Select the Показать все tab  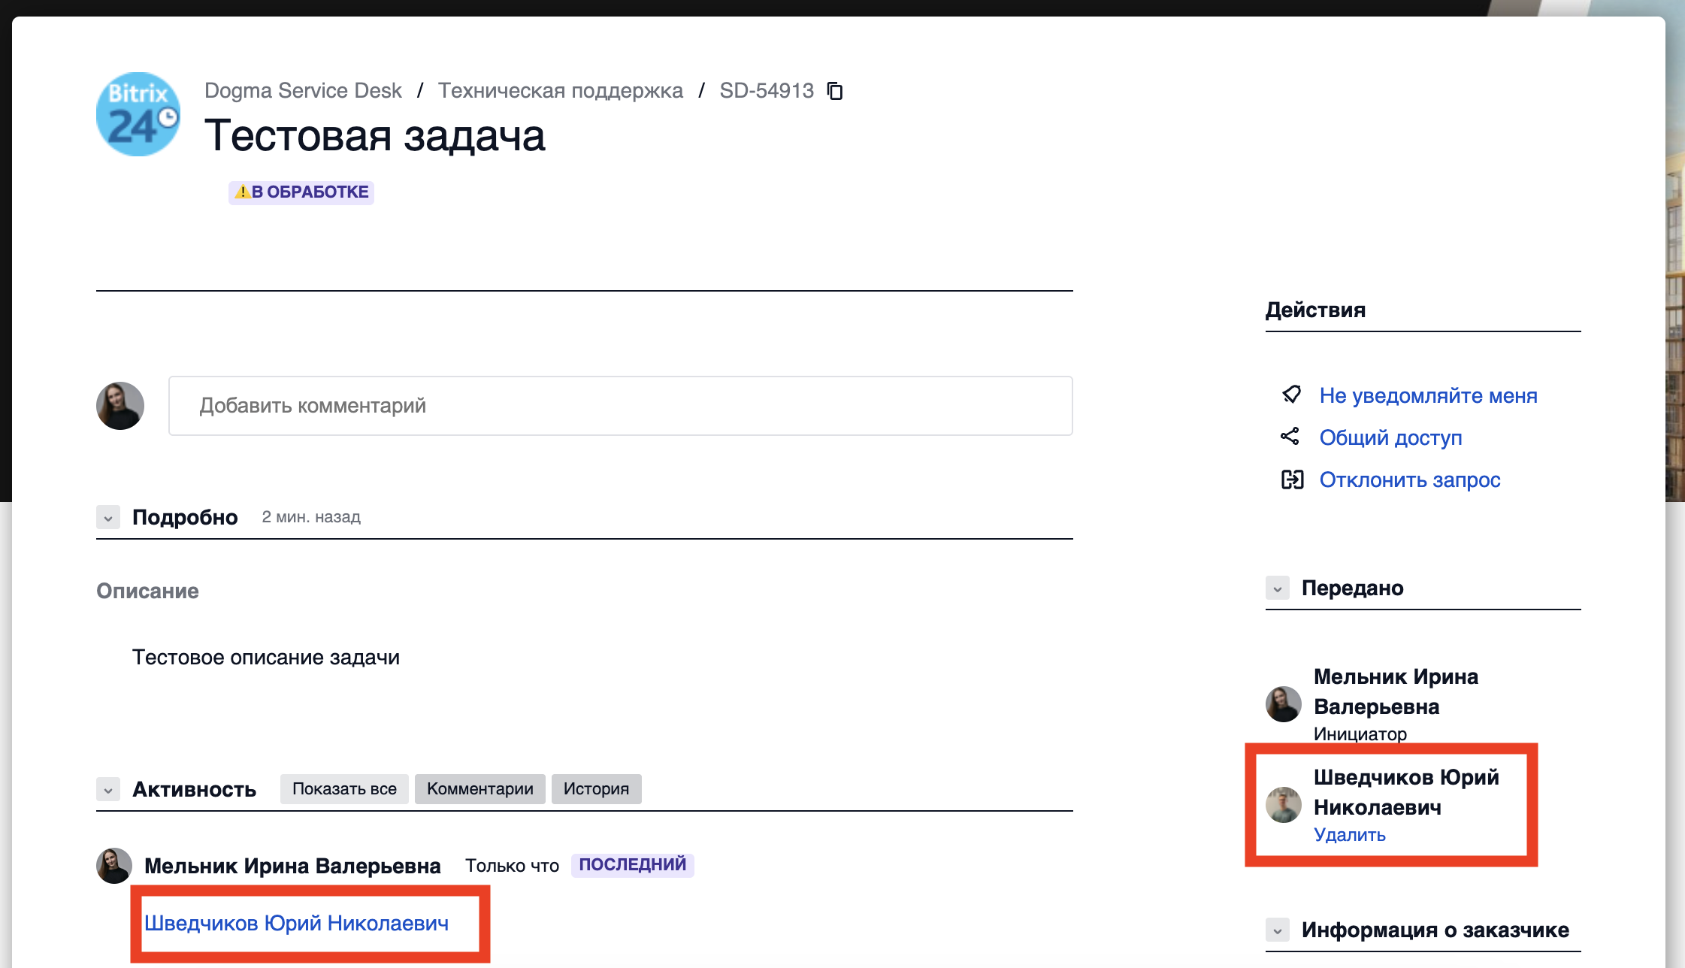point(344,789)
